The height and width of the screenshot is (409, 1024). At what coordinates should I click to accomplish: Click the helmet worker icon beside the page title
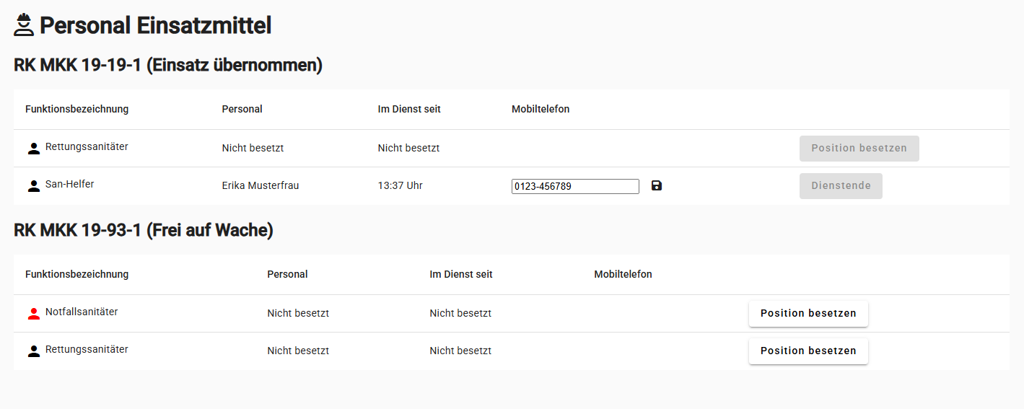click(x=25, y=25)
